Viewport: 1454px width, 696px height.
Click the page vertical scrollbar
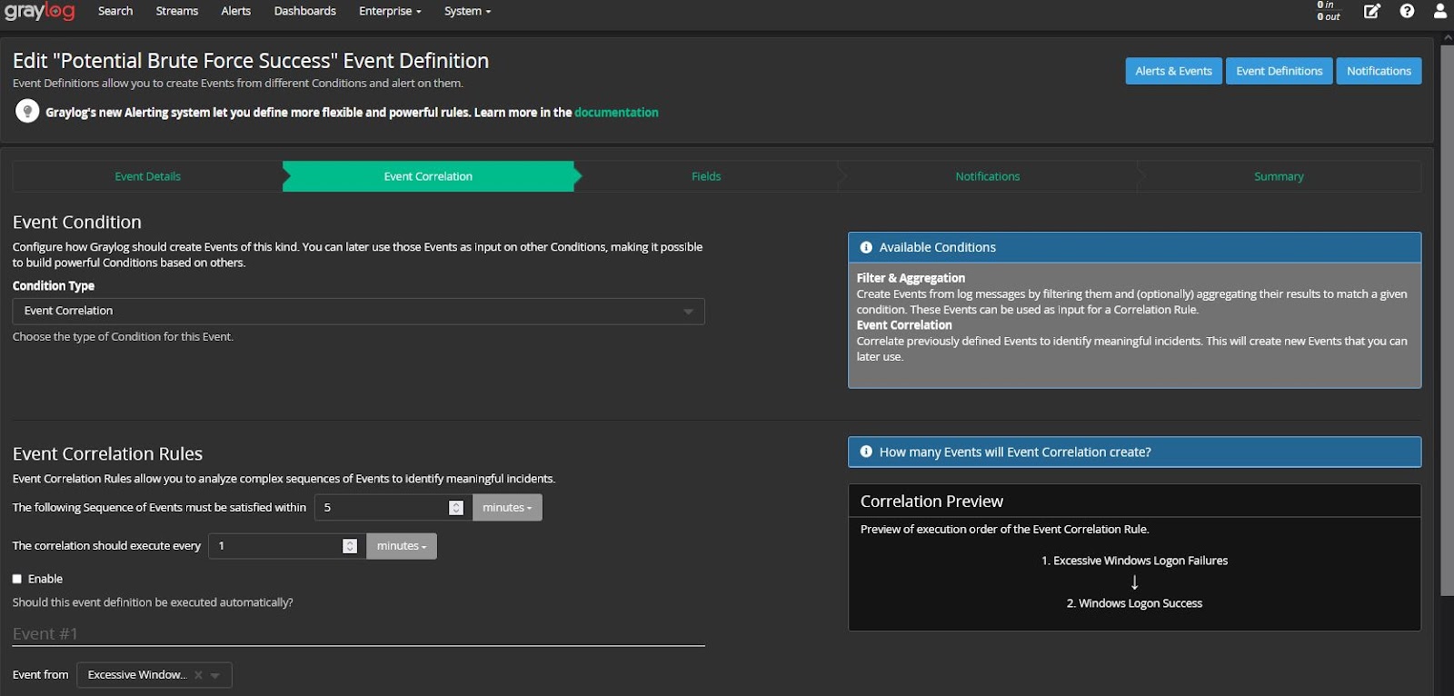[x=1447, y=318]
